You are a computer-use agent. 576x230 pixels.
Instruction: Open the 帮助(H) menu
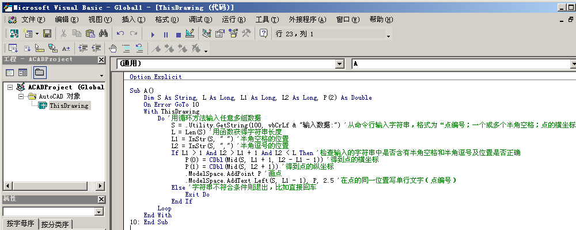pyautogui.click(x=381, y=20)
